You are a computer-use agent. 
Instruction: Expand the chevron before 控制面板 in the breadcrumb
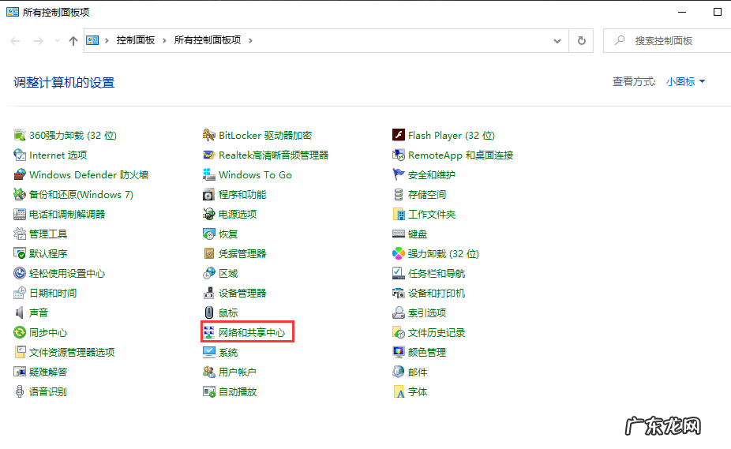pyautogui.click(x=107, y=40)
